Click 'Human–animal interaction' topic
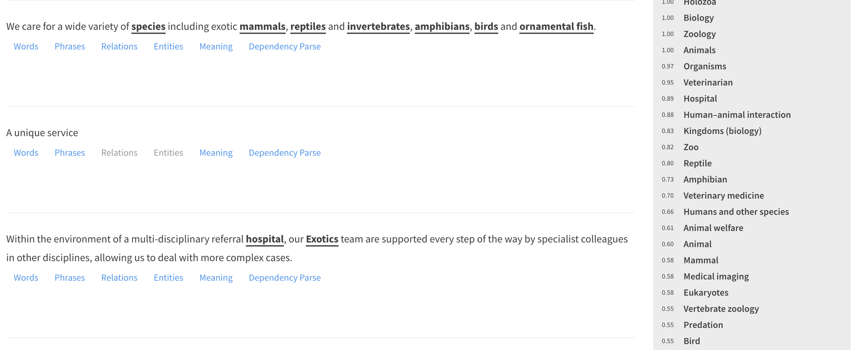This screenshot has width=852, height=350. click(x=737, y=115)
